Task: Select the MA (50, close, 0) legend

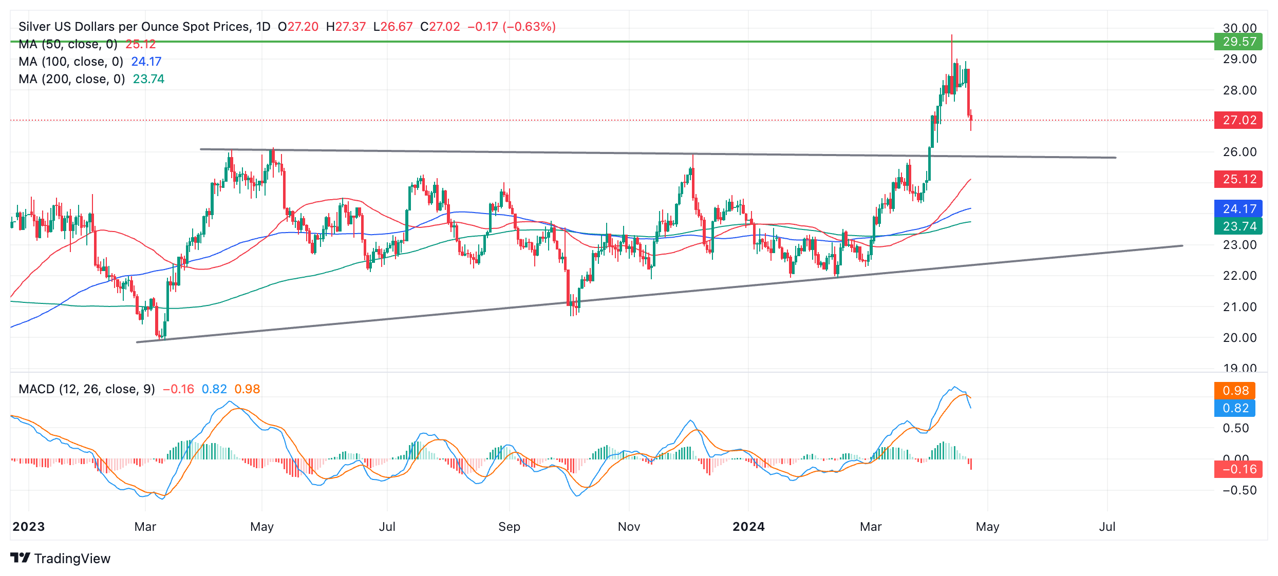Action: tap(68, 44)
